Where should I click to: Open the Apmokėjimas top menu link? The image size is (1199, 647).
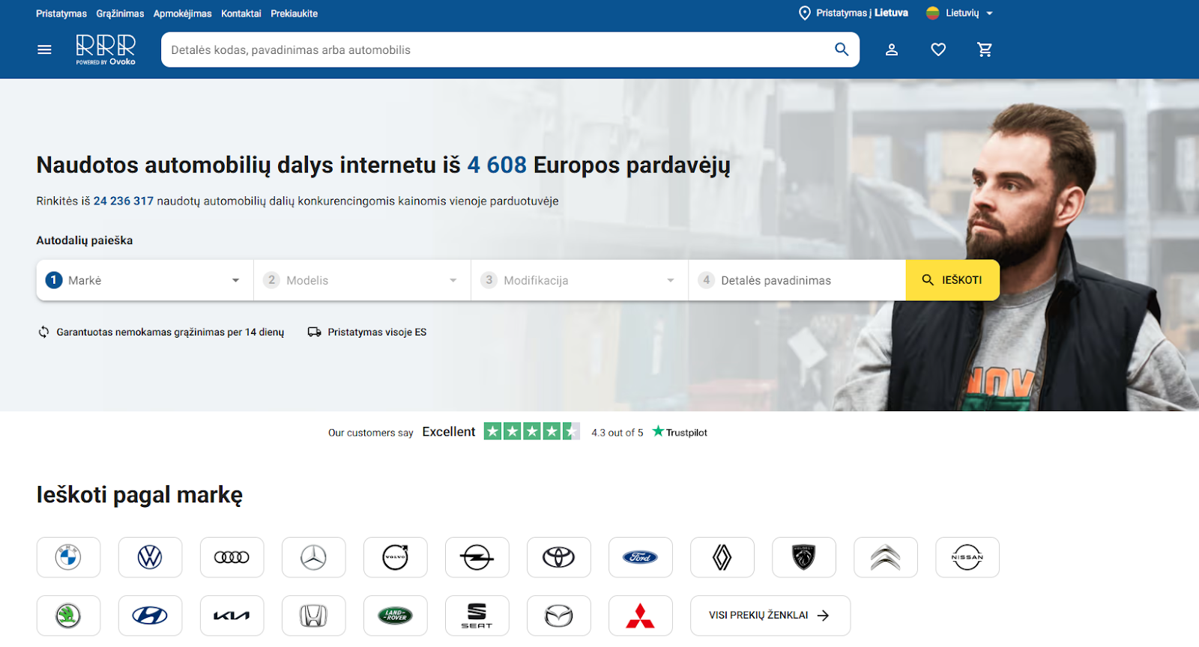[182, 13]
